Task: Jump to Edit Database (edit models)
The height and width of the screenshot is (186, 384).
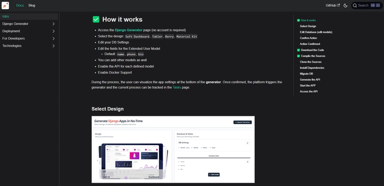Action: pos(316,32)
